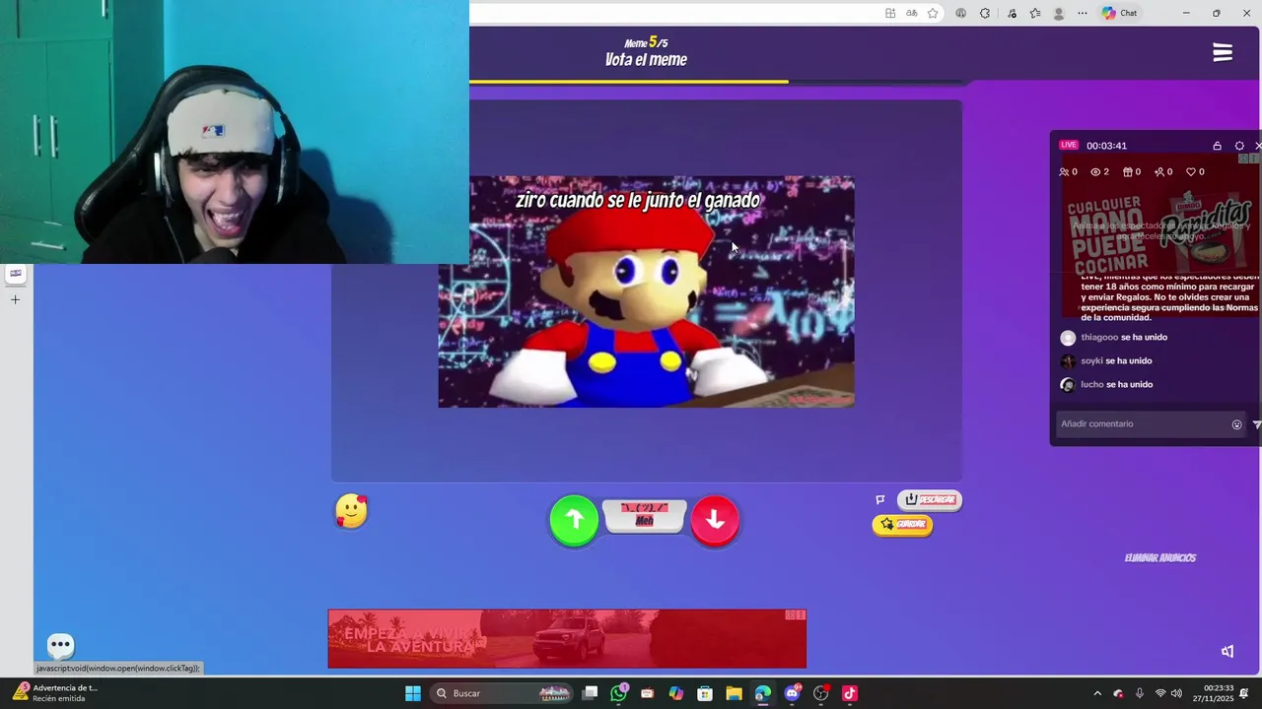
Task: Add page to favorites with star icon
Action: pyautogui.click(x=933, y=14)
